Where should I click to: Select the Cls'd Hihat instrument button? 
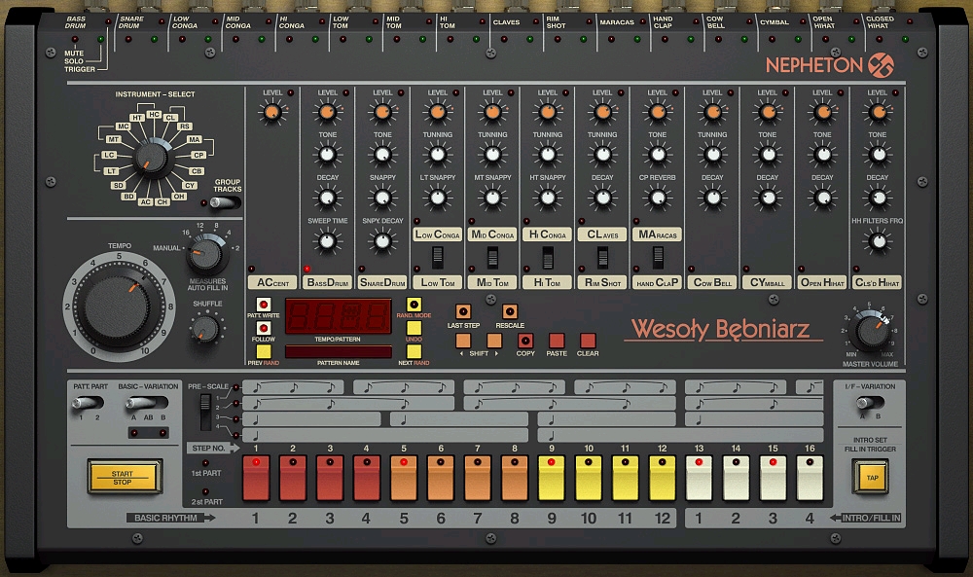point(878,282)
